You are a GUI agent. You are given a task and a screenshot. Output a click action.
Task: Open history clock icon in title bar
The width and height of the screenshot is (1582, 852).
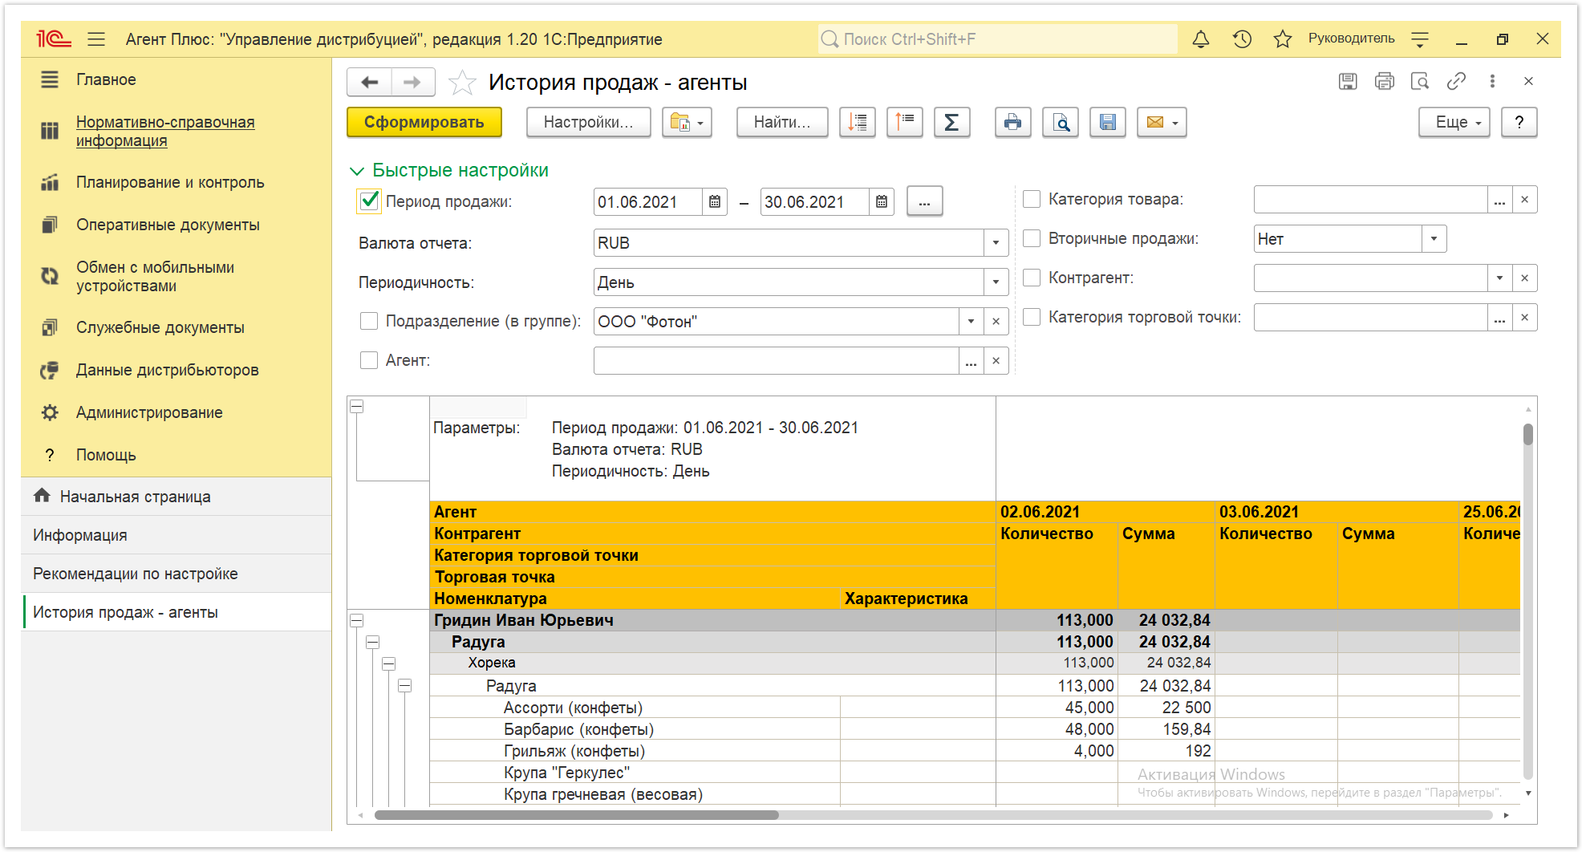point(1242,39)
